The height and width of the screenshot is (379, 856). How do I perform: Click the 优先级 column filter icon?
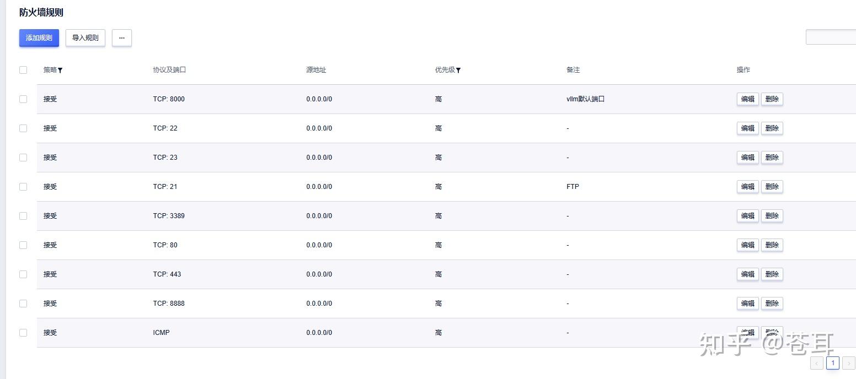point(458,71)
